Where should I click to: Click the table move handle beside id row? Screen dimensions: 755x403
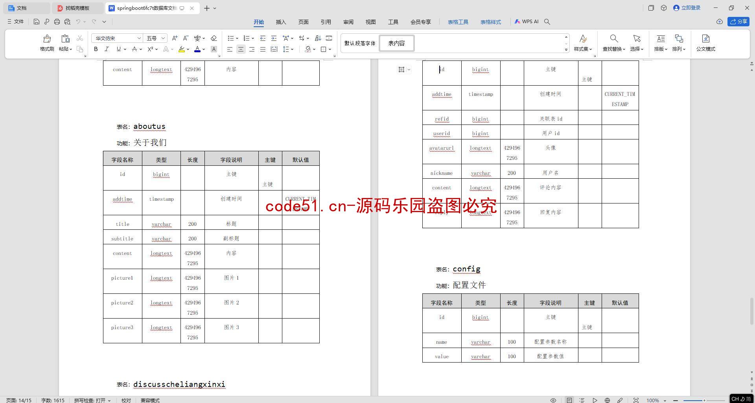tap(401, 70)
